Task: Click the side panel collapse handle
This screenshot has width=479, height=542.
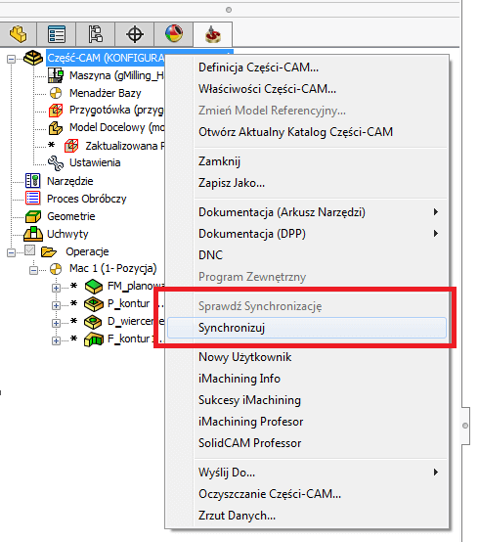Action: [x=465, y=426]
